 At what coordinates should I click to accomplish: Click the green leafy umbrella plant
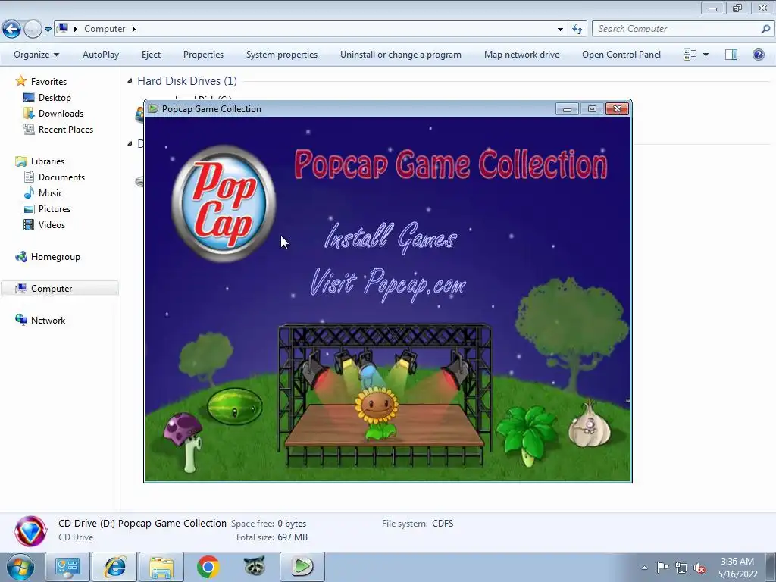(527, 436)
